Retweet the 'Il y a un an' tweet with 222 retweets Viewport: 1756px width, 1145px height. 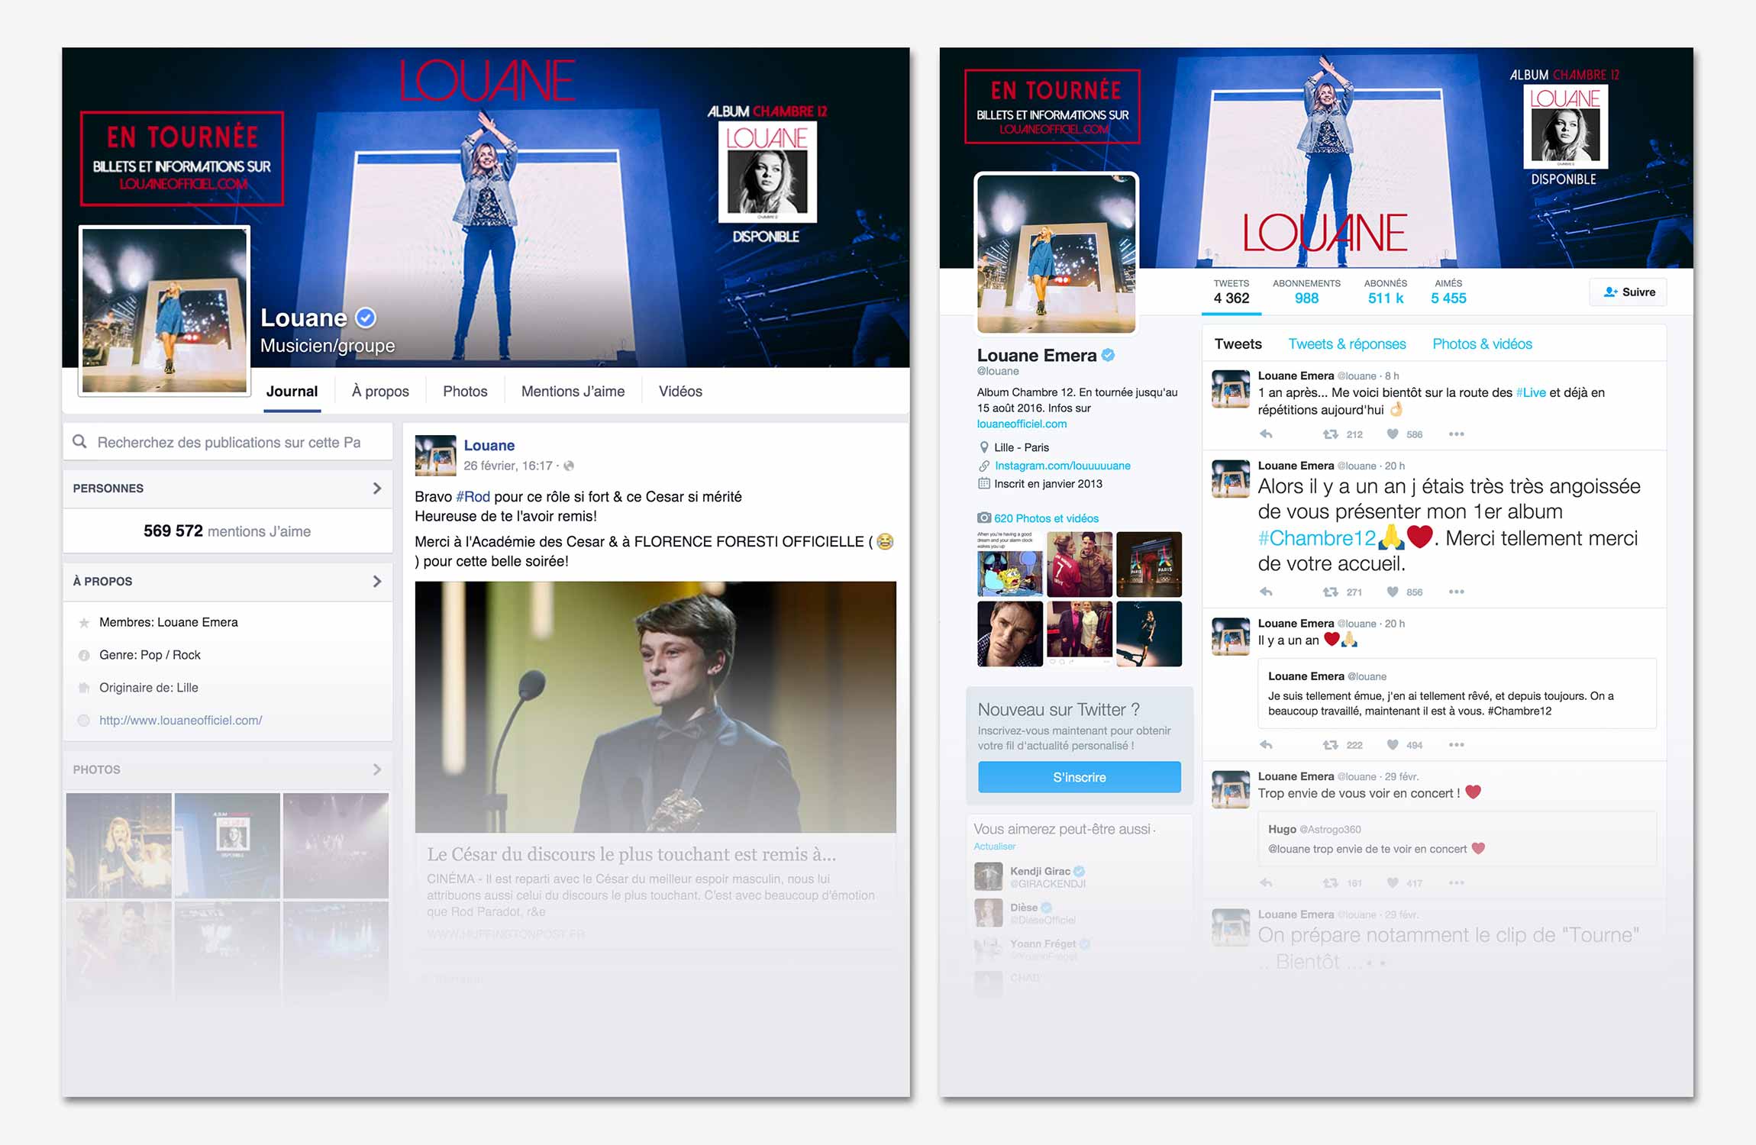pos(1330,745)
